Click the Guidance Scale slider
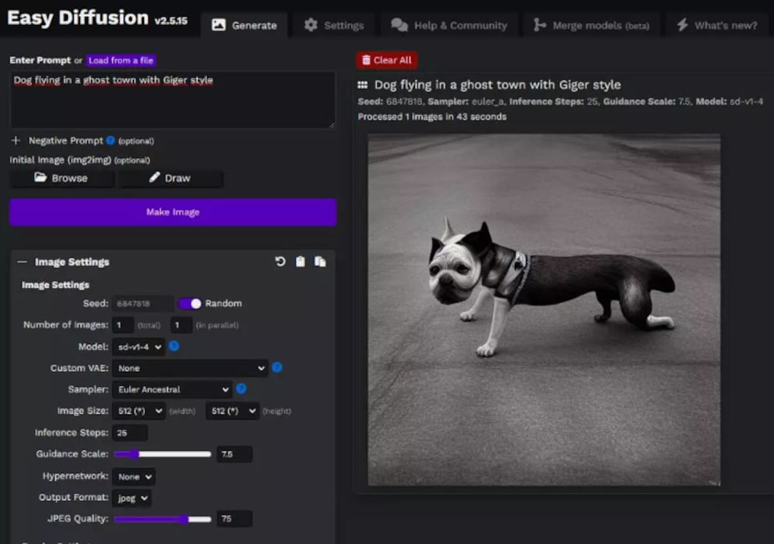Screen dimensions: 774x544 (x=163, y=454)
